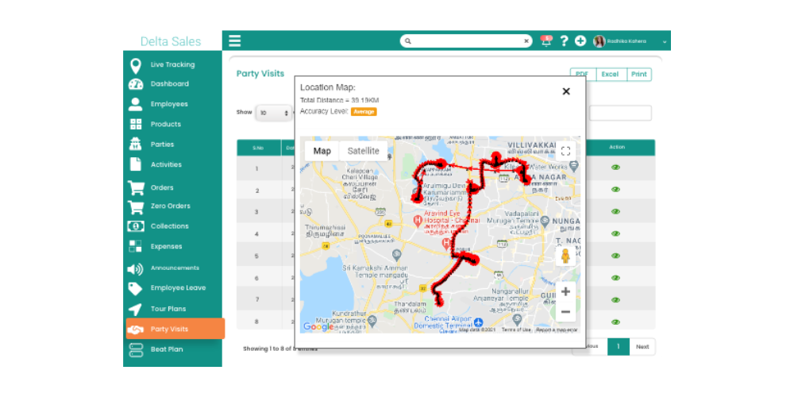Open map Terms of Use link
Viewport: 794px width, 397px height.
(516, 330)
